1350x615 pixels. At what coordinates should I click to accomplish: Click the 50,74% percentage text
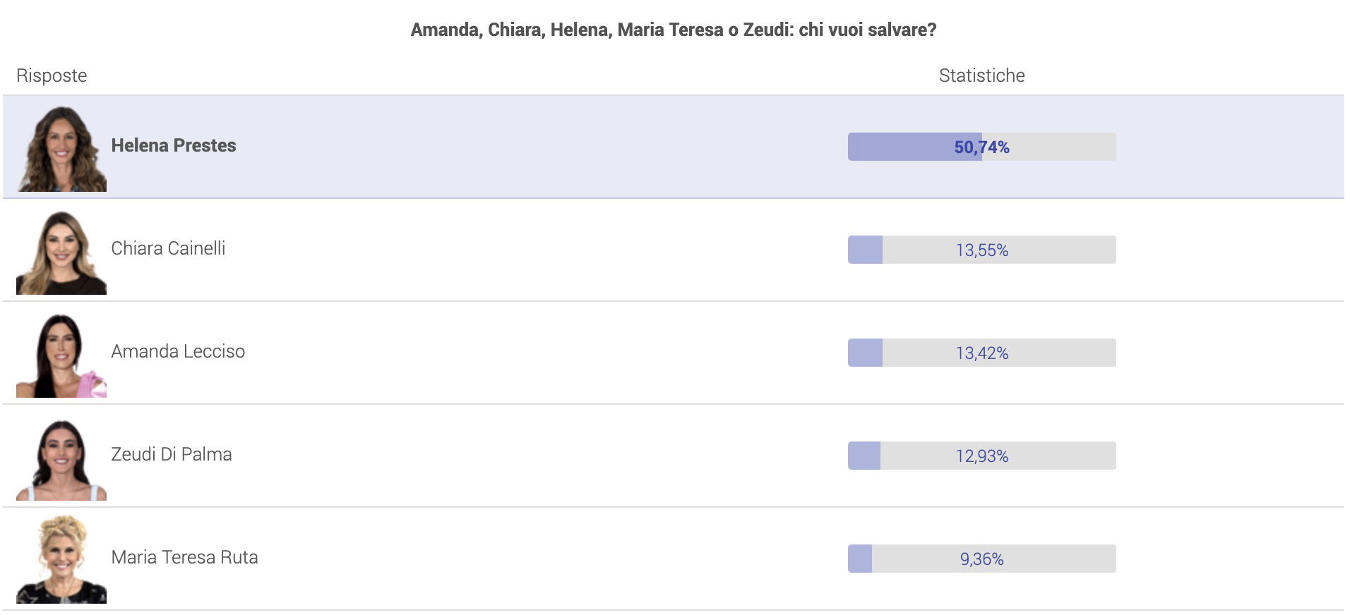(x=981, y=147)
